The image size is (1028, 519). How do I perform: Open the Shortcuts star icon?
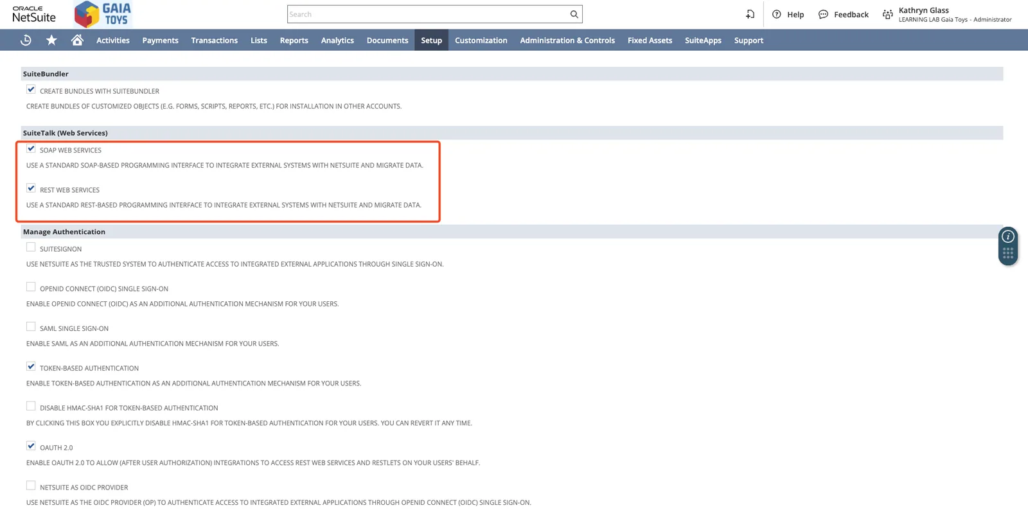(51, 40)
